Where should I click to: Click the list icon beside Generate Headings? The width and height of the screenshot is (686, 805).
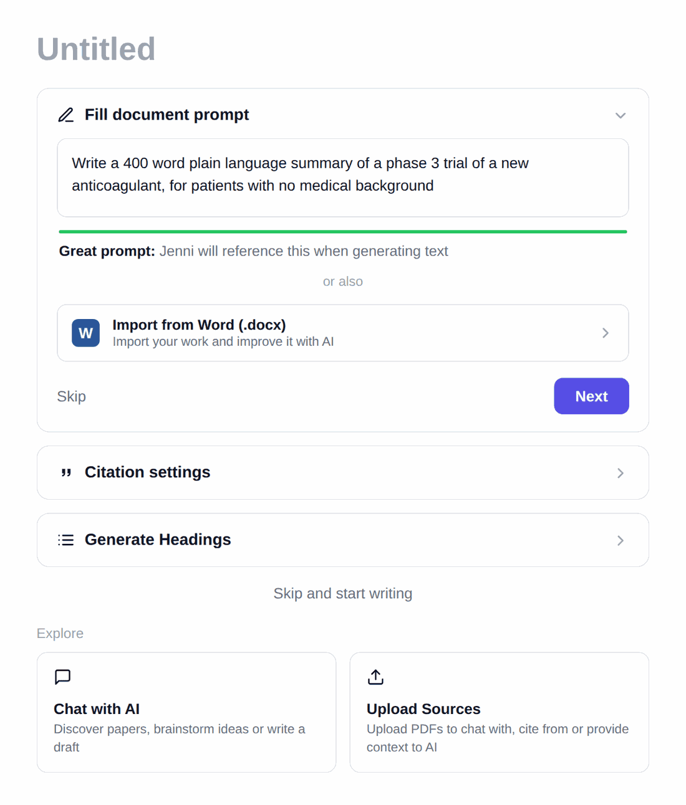66,540
